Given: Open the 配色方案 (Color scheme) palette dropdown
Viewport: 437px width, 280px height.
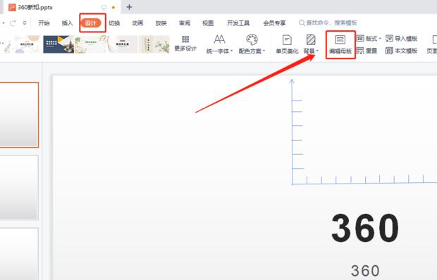Looking at the screenshot, I should (x=252, y=44).
